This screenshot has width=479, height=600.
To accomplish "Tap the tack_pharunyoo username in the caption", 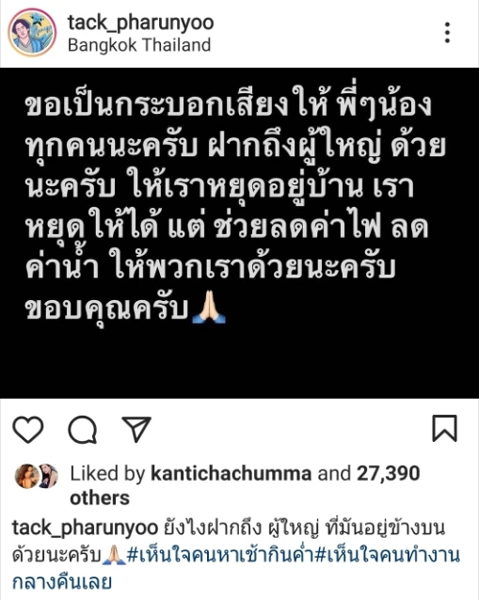I will (85, 529).
